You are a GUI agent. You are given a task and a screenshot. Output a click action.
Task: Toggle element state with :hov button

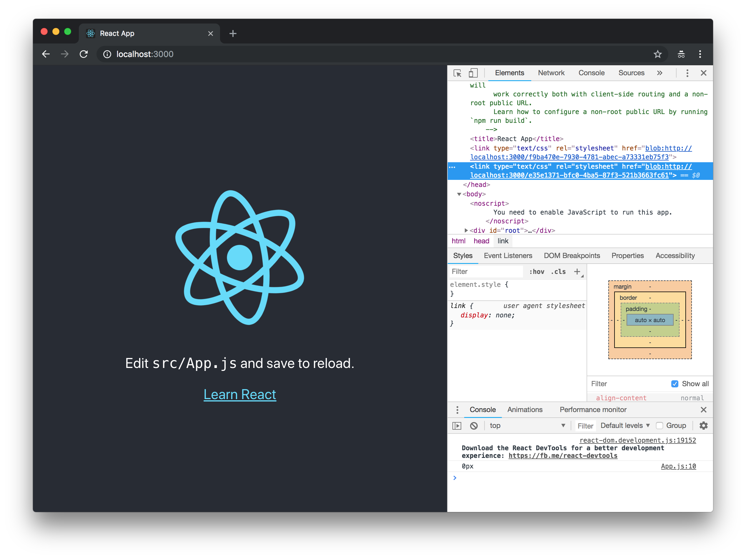(536, 272)
